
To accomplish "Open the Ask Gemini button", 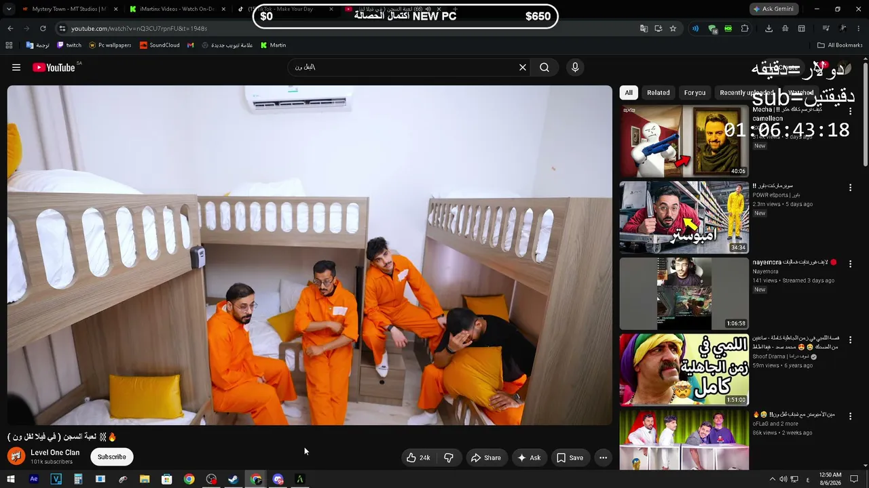I will pyautogui.click(x=773, y=9).
